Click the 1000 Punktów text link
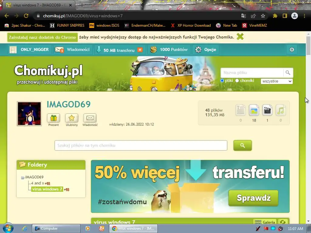Viewport: 311px width, 233px height. (x=174, y=49)
